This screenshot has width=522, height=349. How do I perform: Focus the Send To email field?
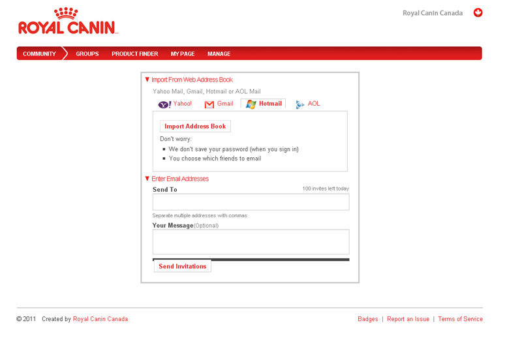[251, 202]
